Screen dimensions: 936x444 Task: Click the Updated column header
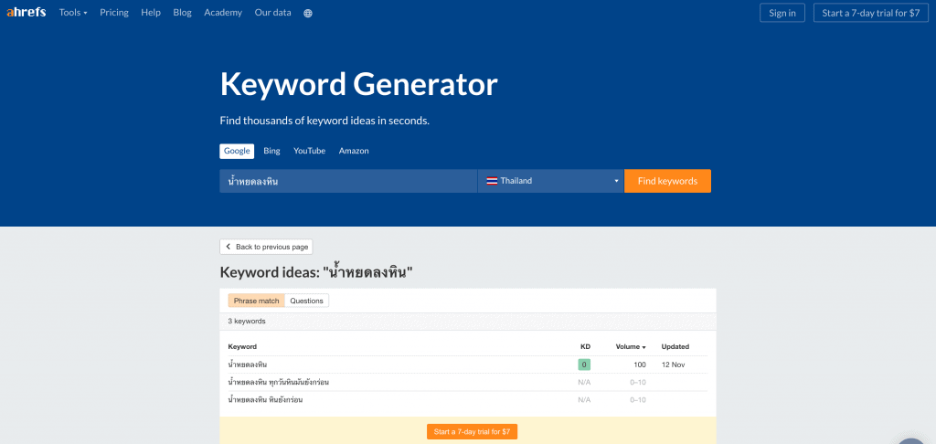[x=675, y=347]
